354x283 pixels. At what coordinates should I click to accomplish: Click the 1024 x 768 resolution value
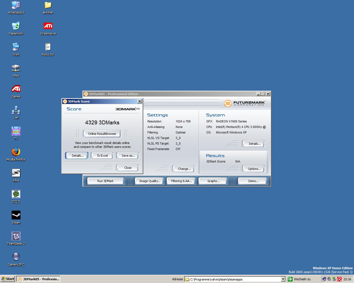(183, 121)
